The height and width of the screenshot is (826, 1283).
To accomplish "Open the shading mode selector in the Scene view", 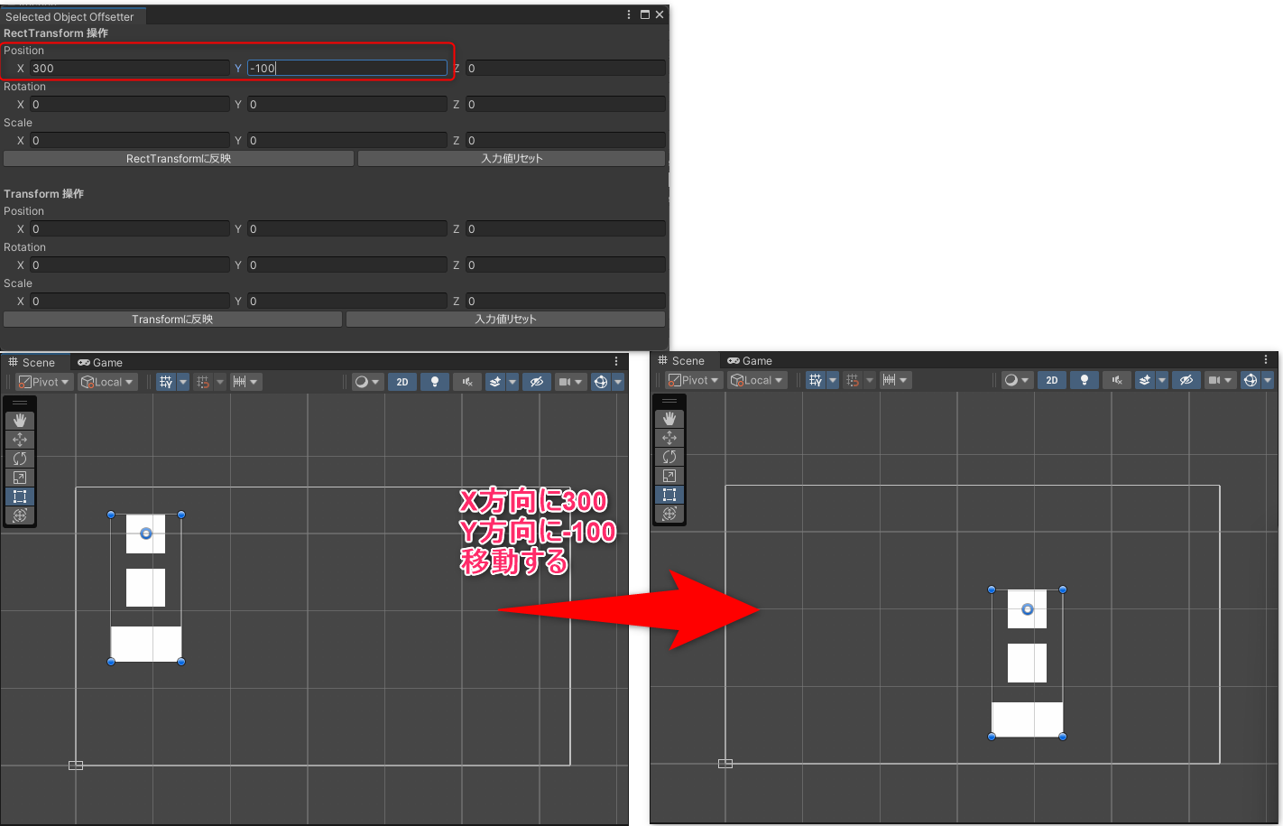I will 366,381.
